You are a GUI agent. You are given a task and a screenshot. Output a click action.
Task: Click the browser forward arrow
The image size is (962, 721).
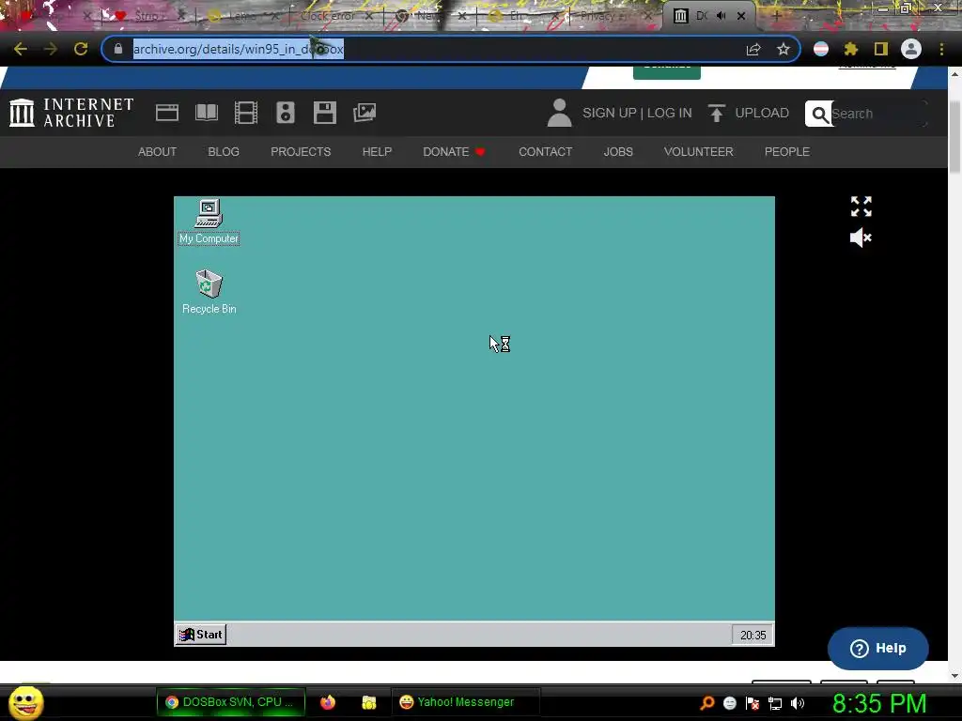pos(51,49)
